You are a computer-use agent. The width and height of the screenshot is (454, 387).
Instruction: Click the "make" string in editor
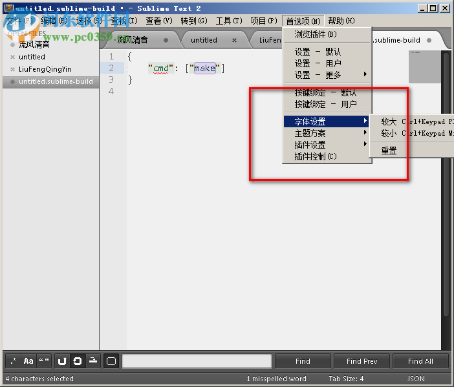[204, 68]
